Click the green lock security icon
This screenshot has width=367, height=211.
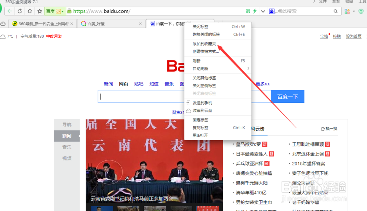coord(69,11)
